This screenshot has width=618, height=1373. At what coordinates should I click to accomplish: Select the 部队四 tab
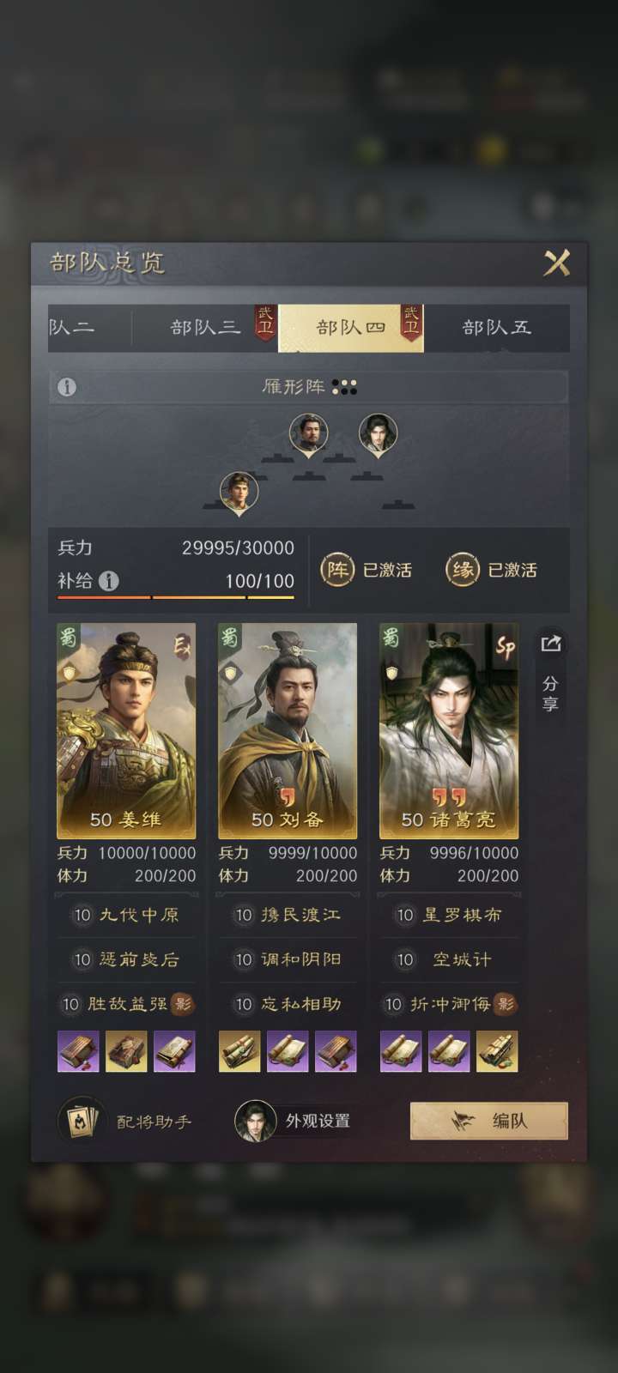[x=351, y=327]
